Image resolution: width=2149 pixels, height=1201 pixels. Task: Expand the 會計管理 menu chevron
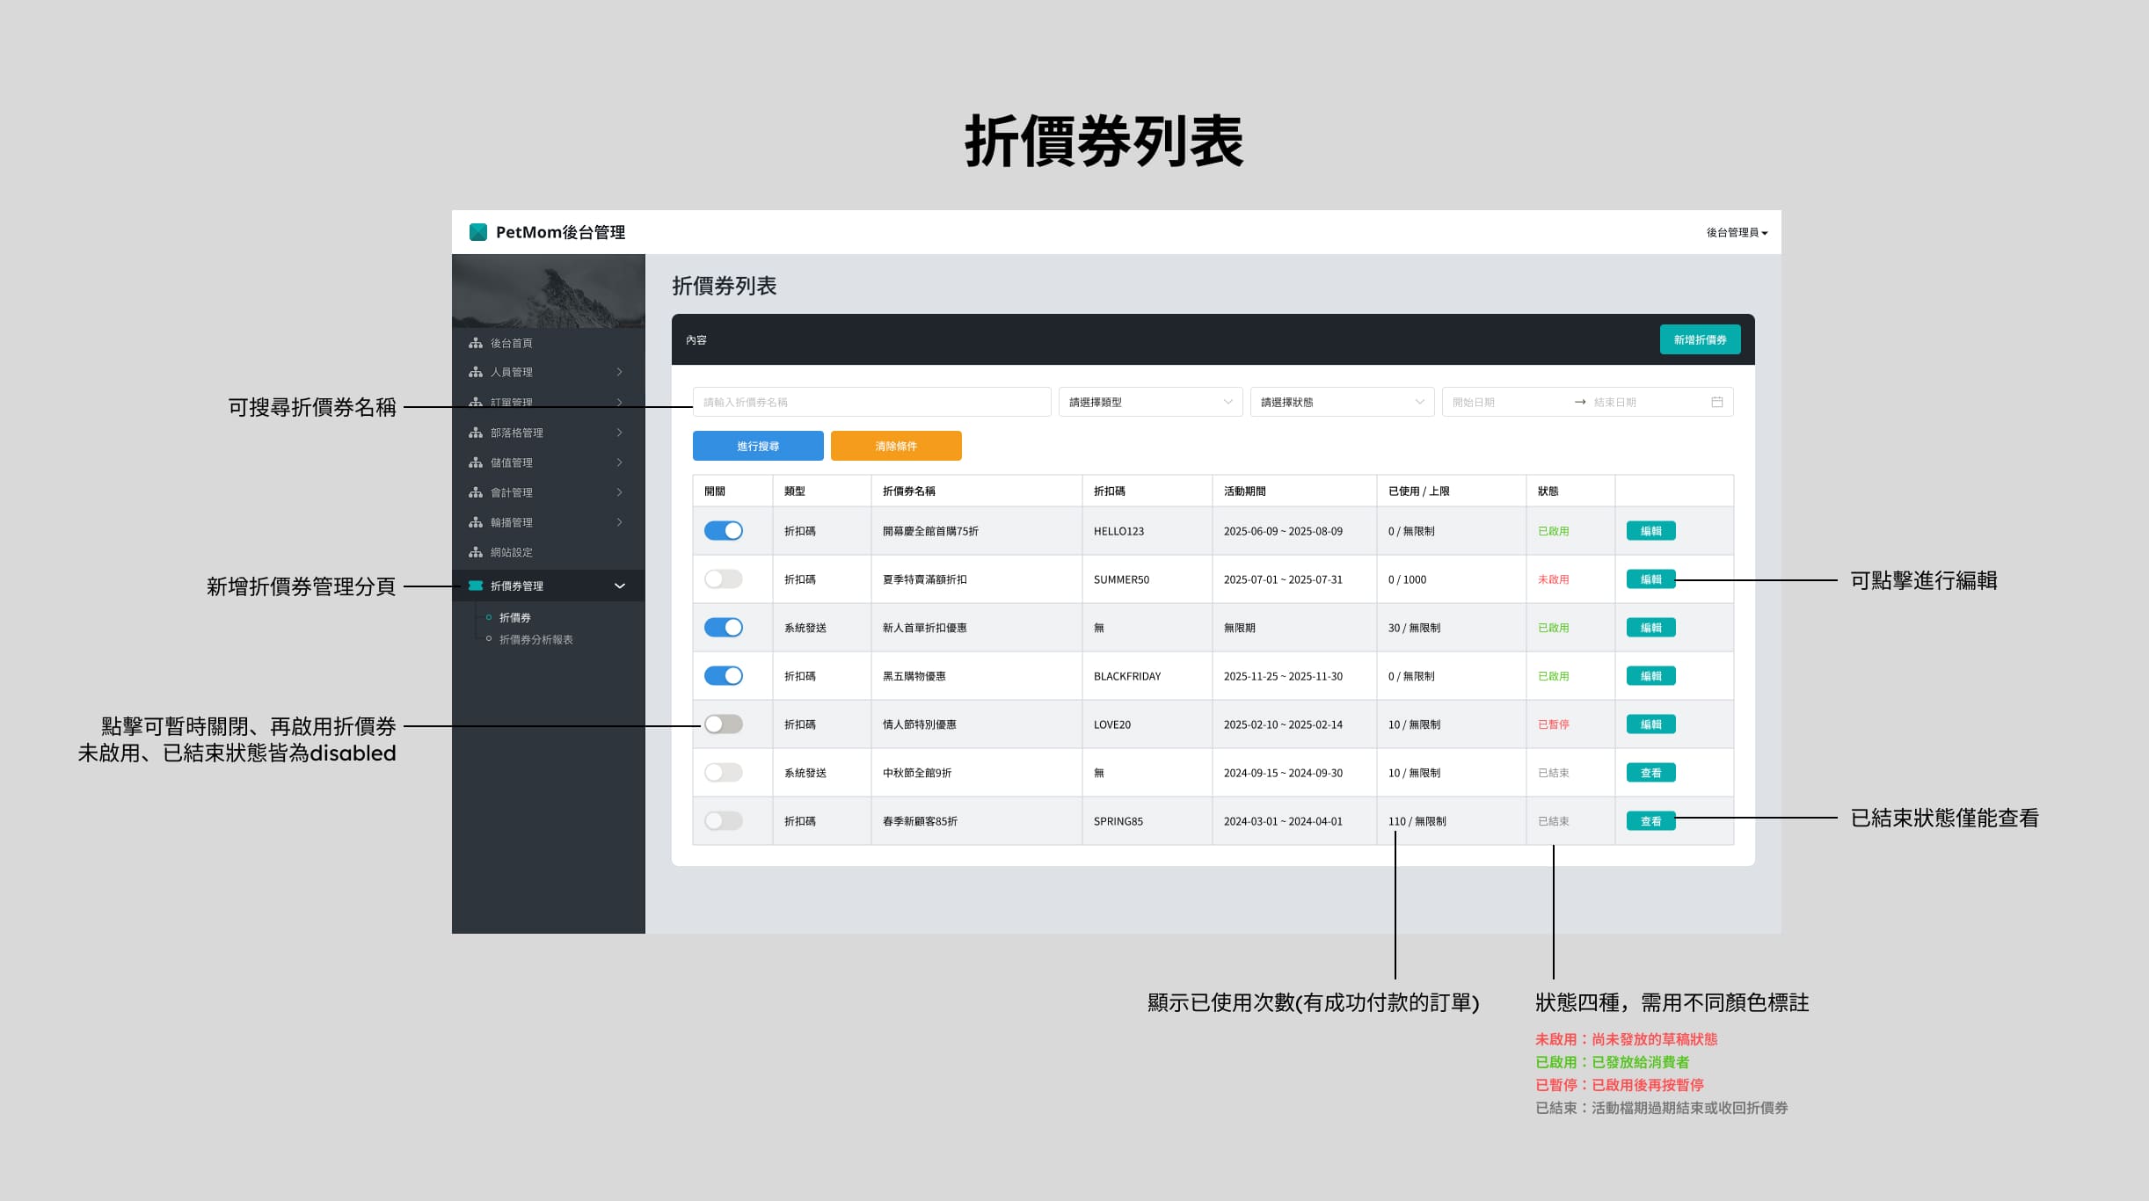tap(620, 492)
